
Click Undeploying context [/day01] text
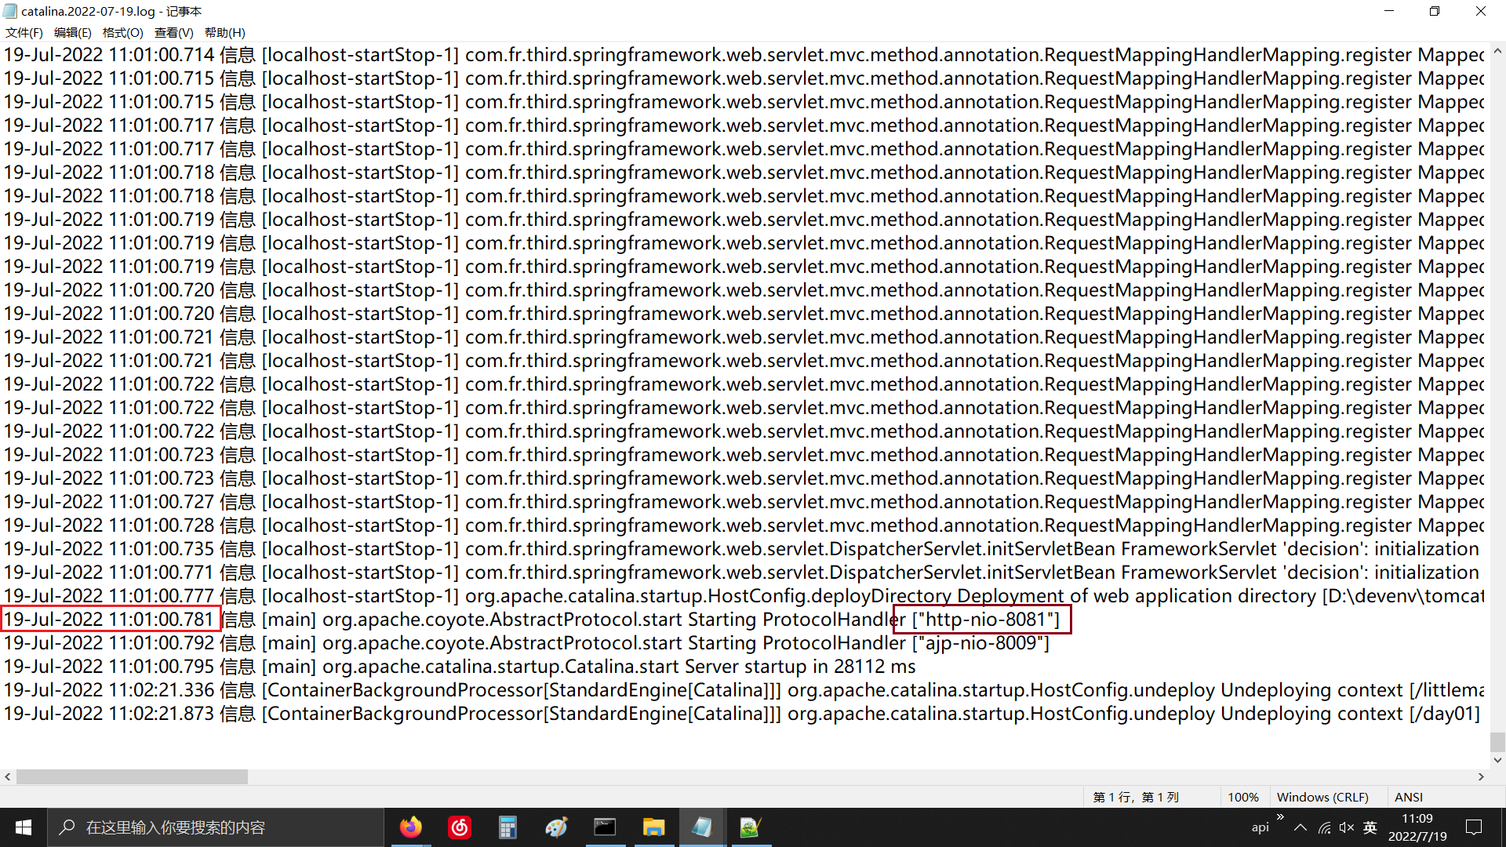(x=1350, y=714)
